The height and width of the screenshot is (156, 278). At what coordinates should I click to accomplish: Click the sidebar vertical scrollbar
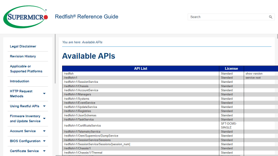(55, 59)
